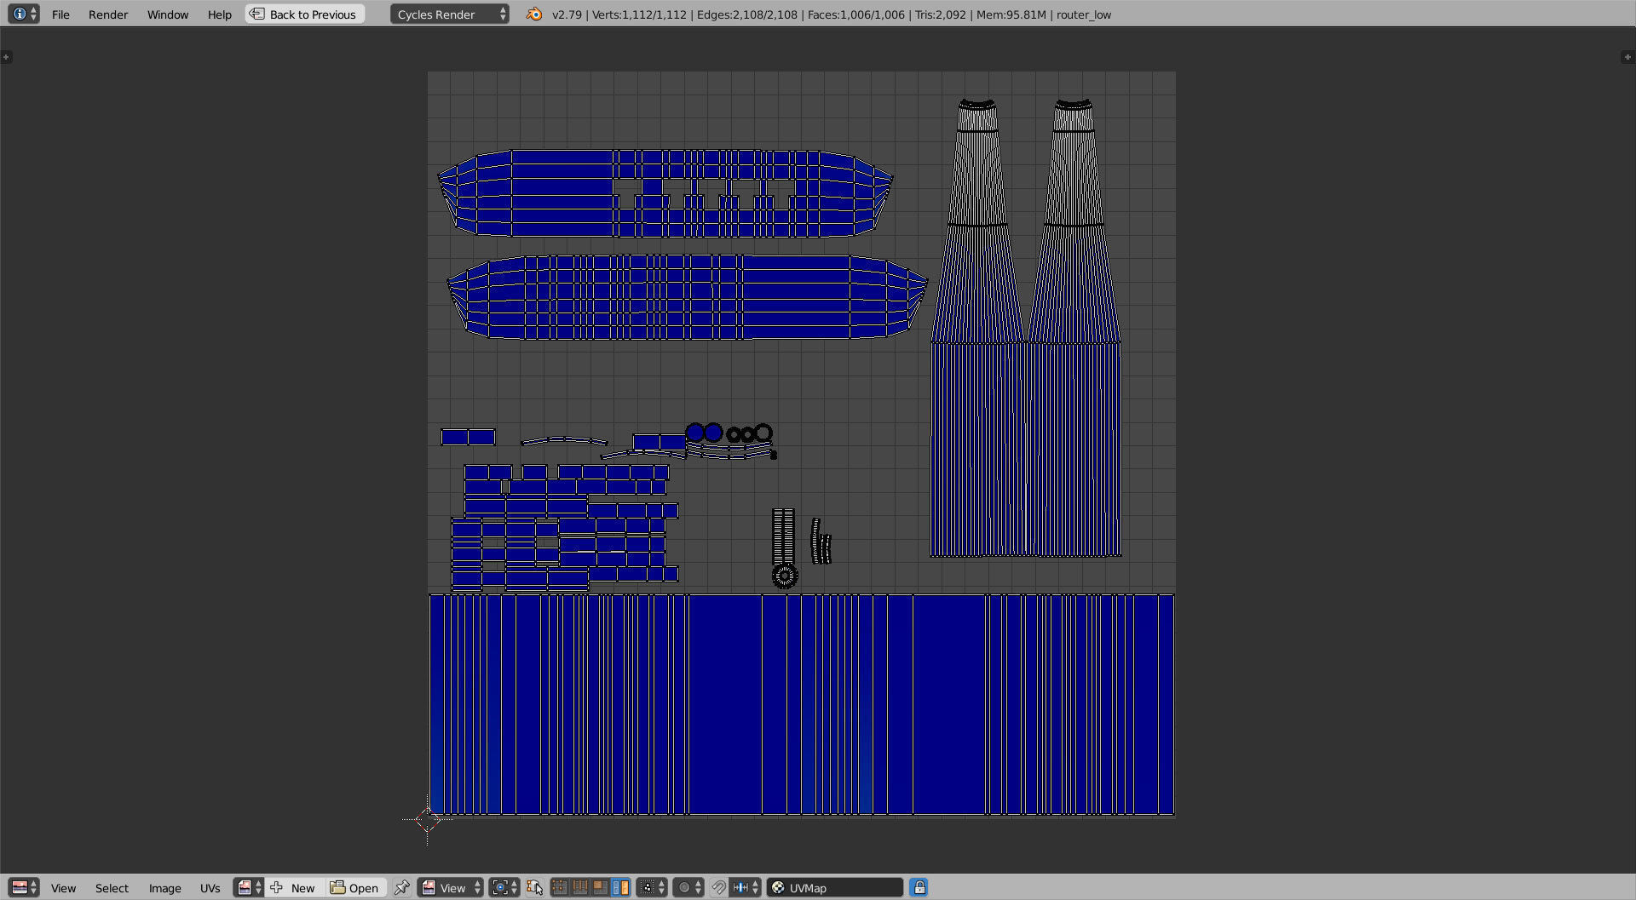Click the Open image button
Screen dimensions: 1636x900
coord(355,888)
